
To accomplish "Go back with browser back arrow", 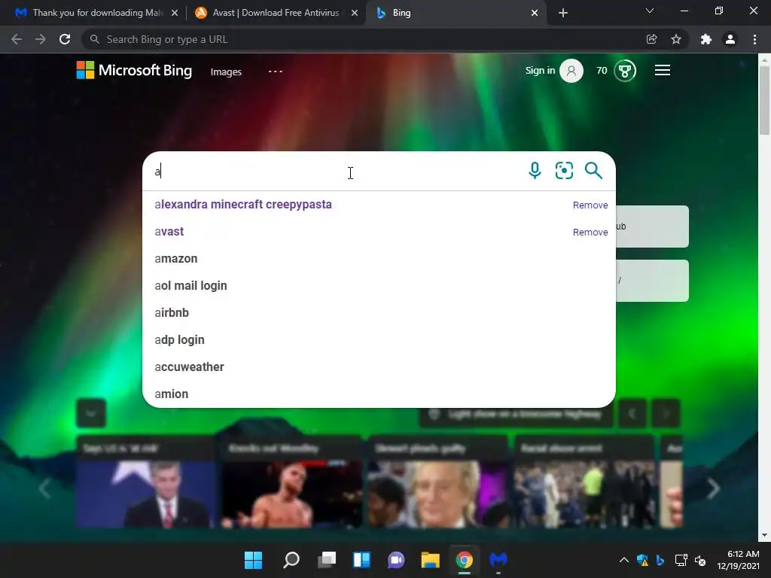I will 17,39.
